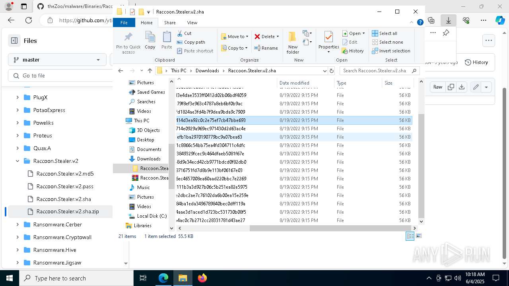The width and height of the screenshot is (509, 286).
Task: Go back in Explorer navigation
Action: click(120, 71)
